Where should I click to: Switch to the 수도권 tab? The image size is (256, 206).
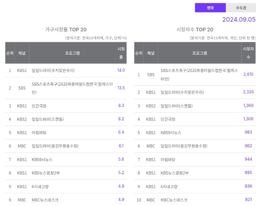(240, 8)
